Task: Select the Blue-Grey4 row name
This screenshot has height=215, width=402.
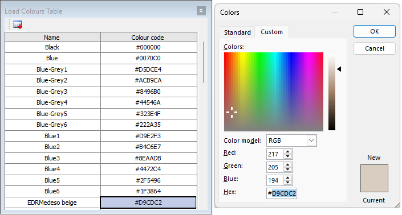Action: tap(52, 102)
